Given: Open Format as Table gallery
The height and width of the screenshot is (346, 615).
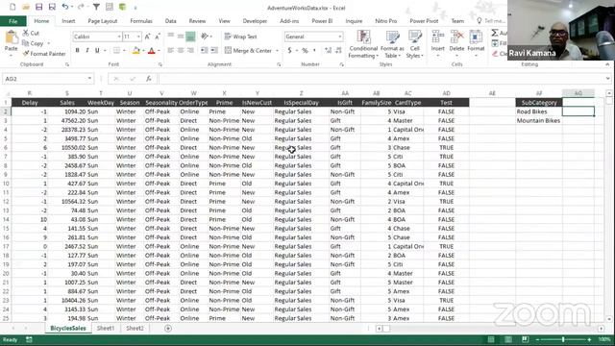Looking at the screenshot, I should tap(392, 44).
